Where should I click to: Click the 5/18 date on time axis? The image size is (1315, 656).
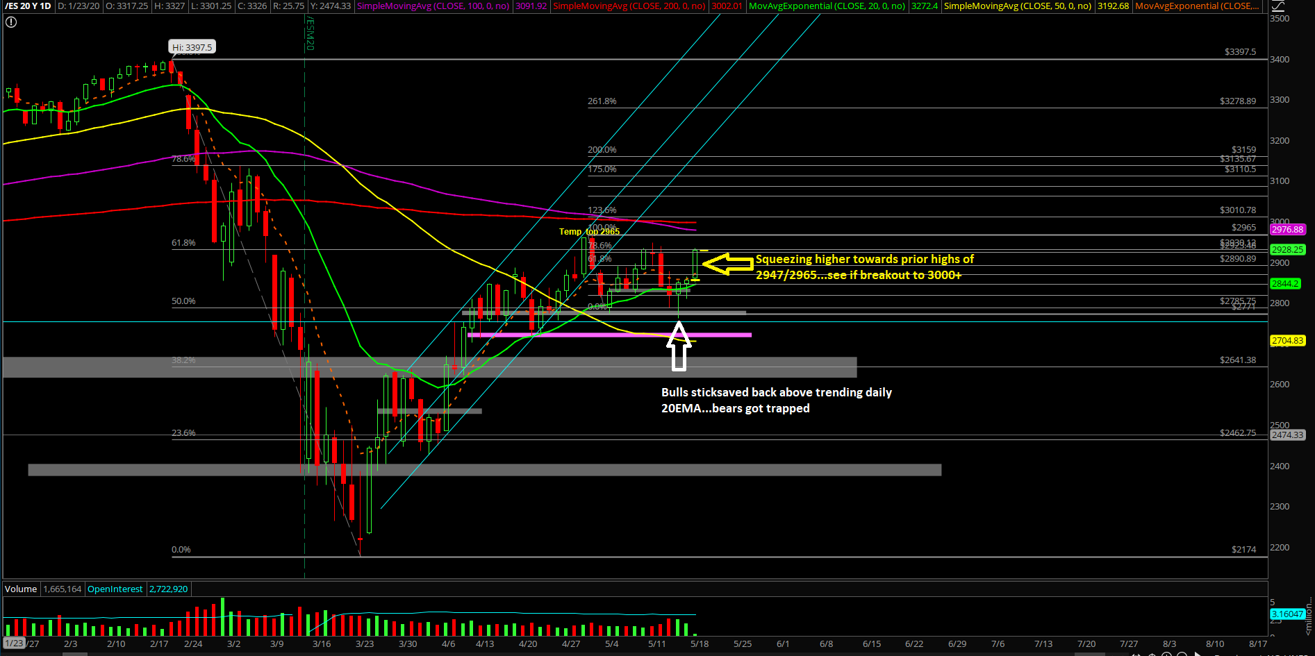coord(700,644)
